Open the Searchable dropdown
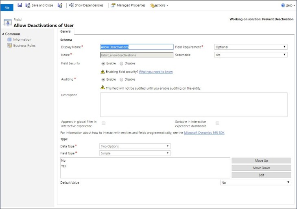 251,55
